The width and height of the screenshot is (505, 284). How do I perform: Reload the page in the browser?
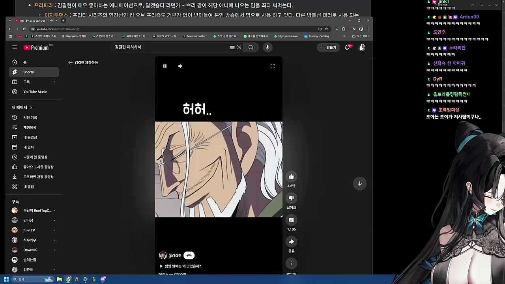24,29
